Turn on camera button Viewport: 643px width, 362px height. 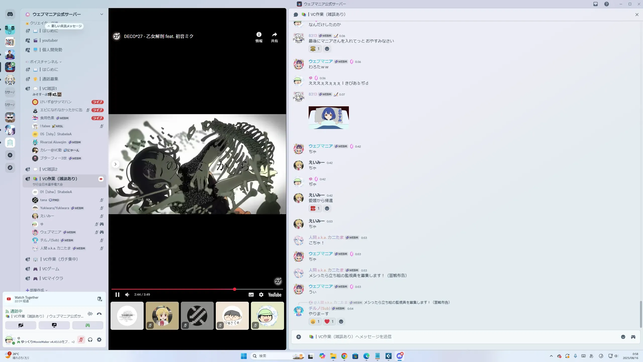point(21,325)
